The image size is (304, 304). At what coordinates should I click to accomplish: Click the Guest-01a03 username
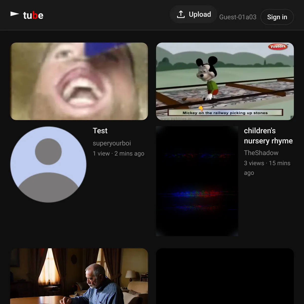pyautogui.click(x=238, y=17)
